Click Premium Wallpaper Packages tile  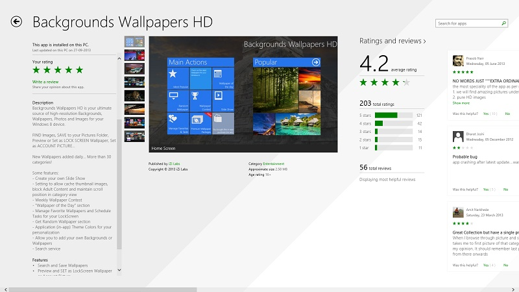coord(200,123)
